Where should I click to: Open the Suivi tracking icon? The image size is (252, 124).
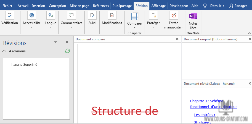pos(92,15)
